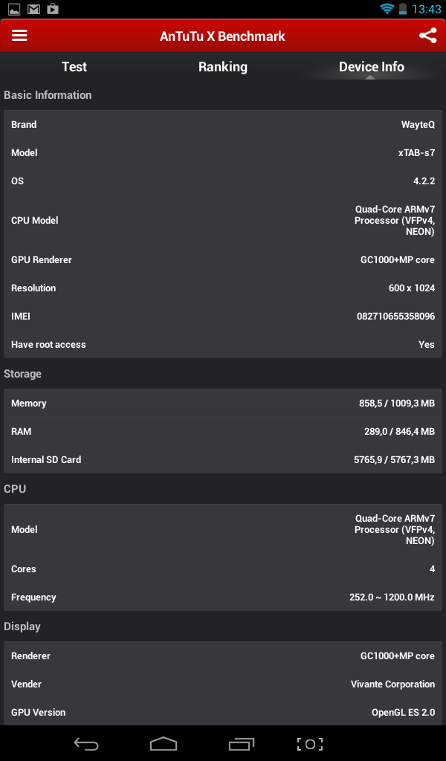
Task: Tap the status bar clock
Action: 427,9
